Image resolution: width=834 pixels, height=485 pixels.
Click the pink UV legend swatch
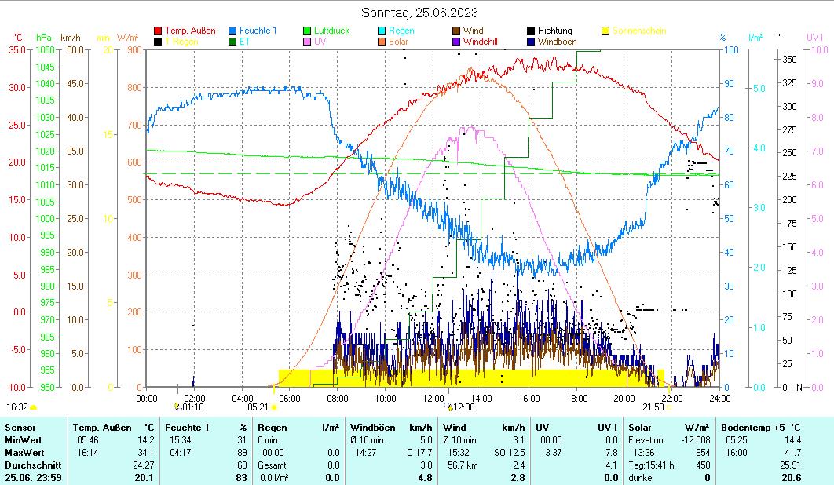307,42
